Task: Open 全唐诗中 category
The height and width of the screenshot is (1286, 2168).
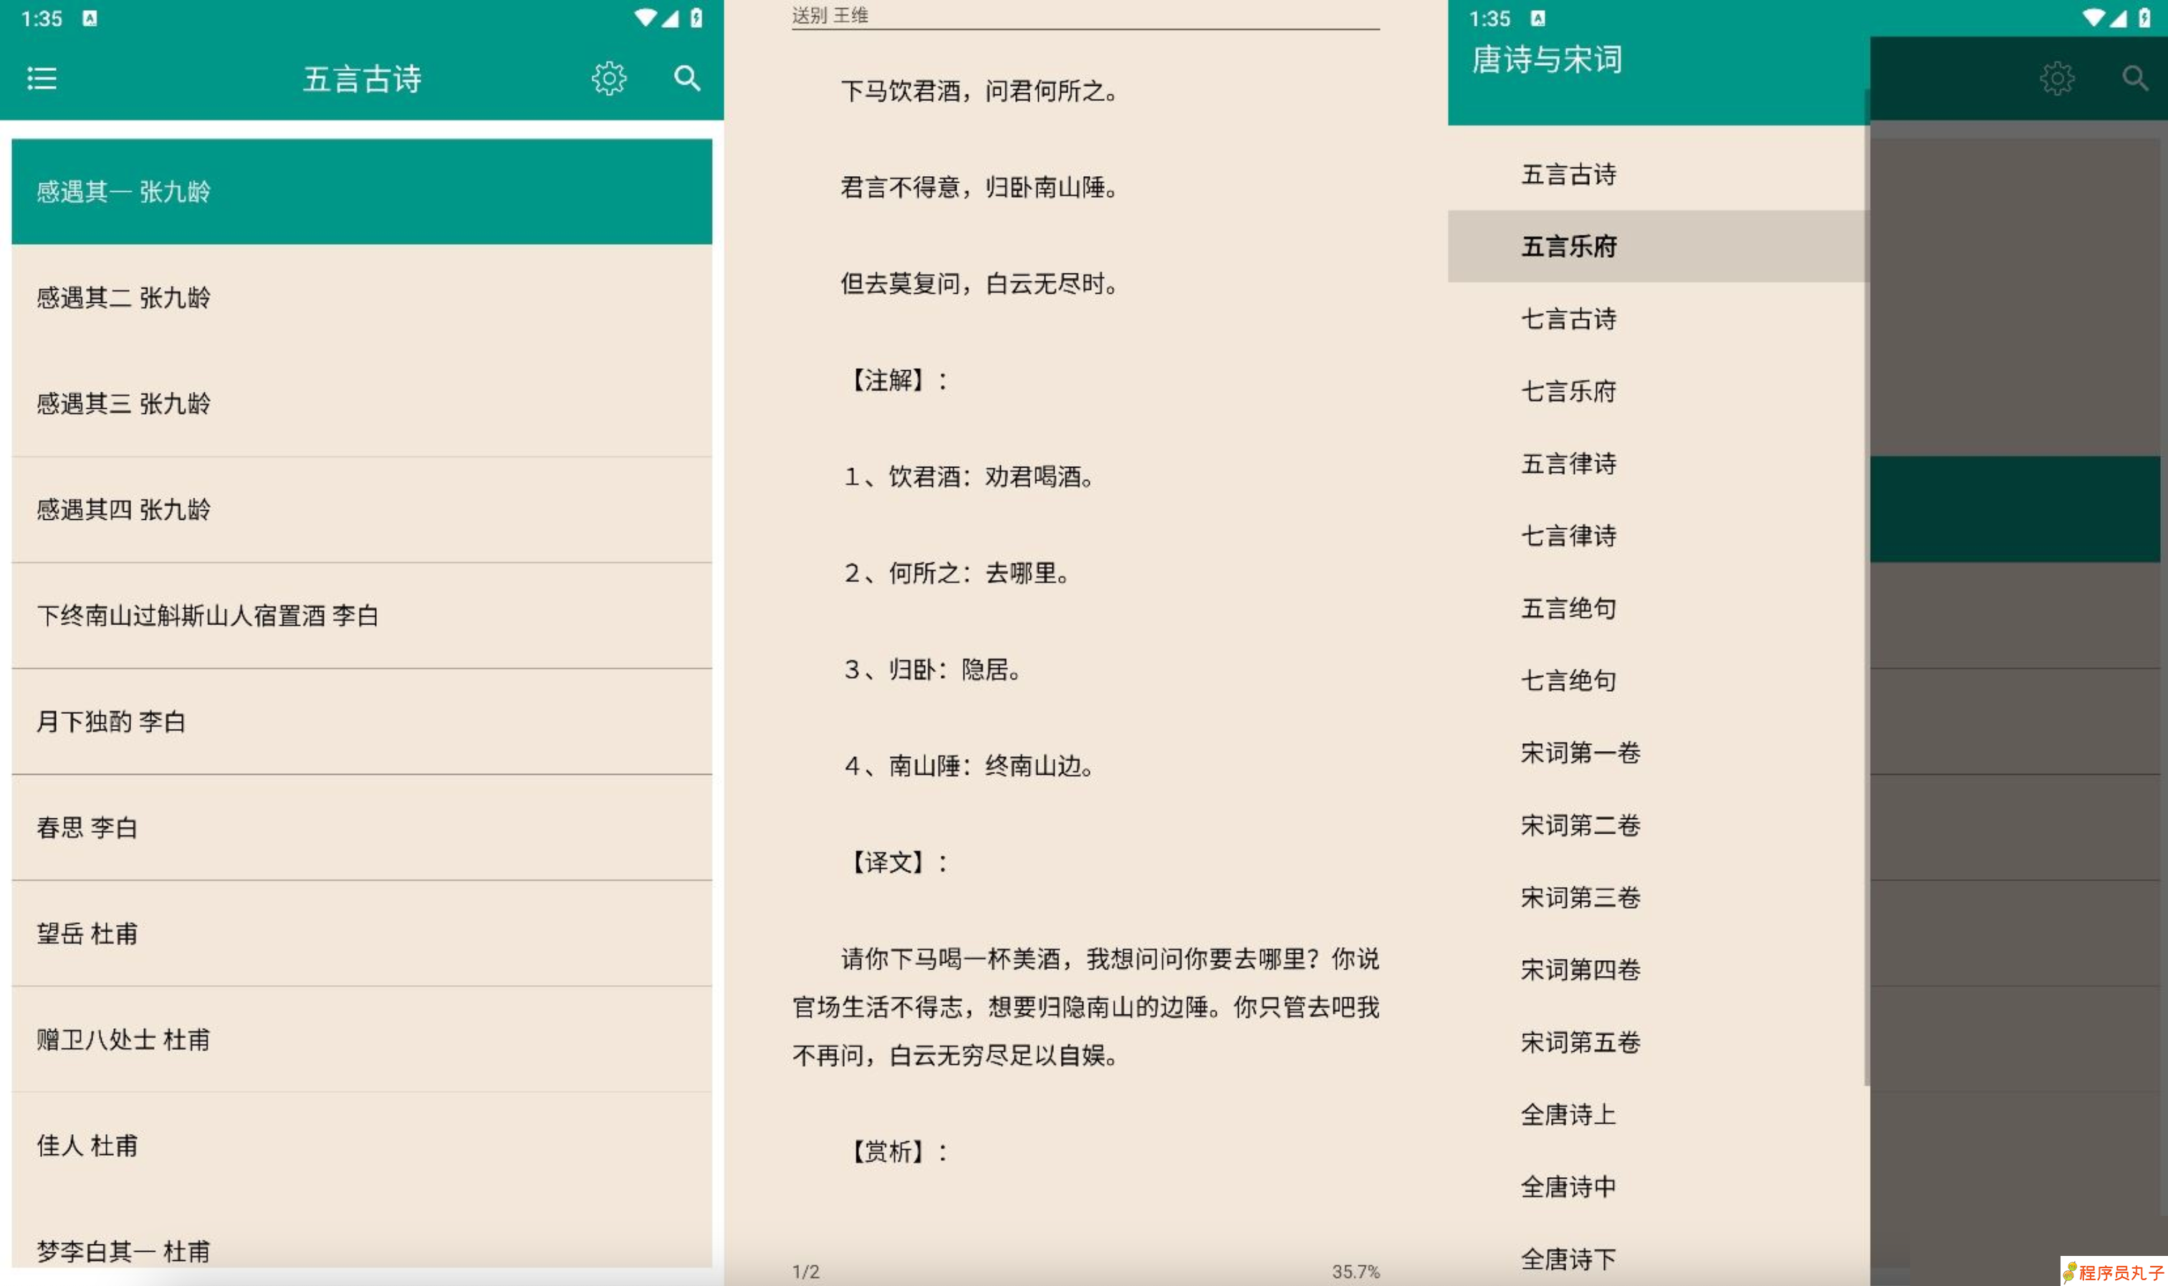Action: click(1659, 1186)
